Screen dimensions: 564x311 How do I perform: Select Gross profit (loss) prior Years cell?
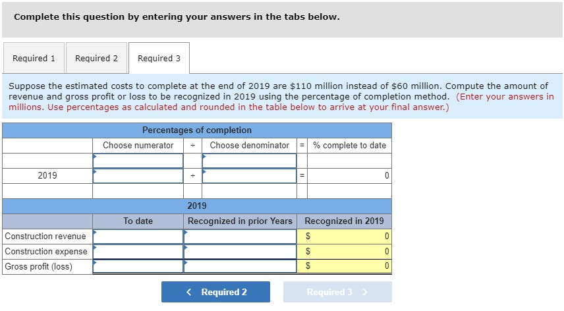240,267
